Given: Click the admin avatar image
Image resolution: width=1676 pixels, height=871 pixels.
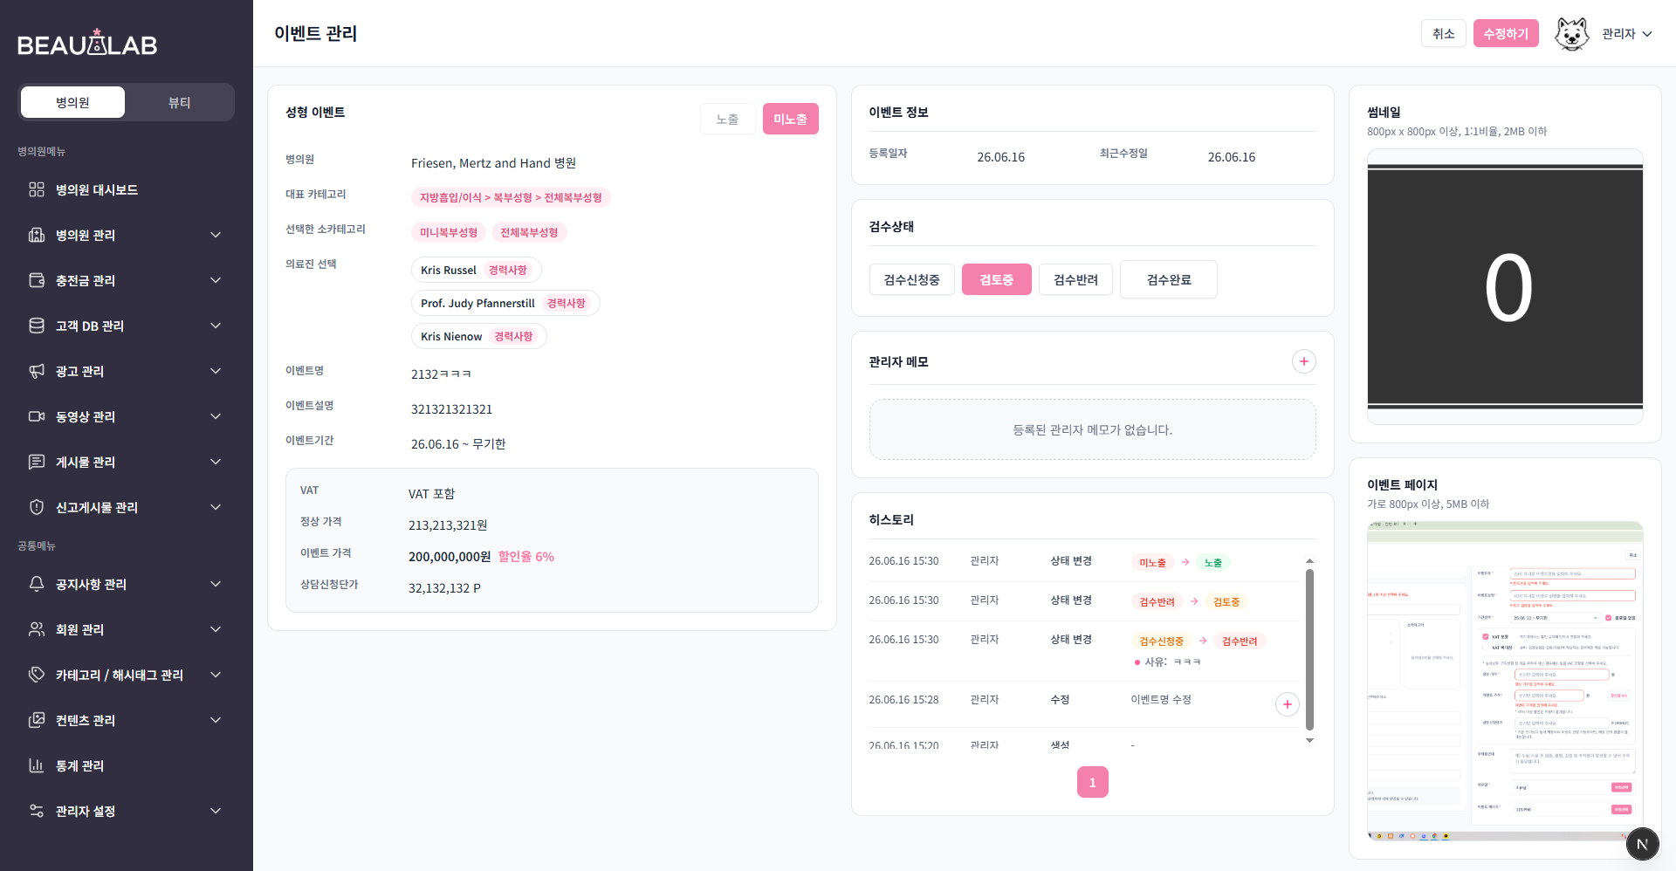Looking at the screenshot, I should coord(1572,34).
